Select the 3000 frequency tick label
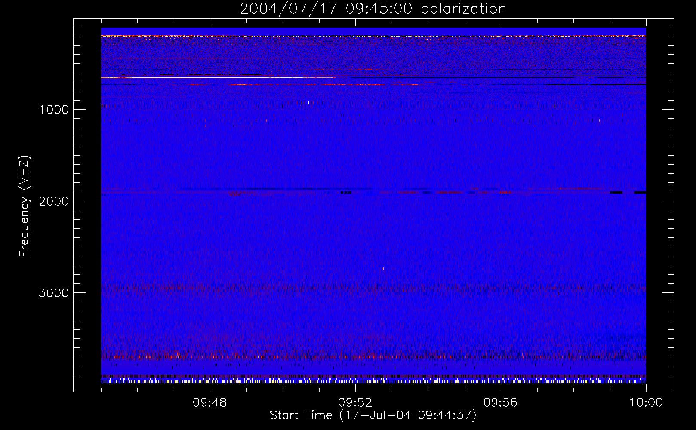 54,293
